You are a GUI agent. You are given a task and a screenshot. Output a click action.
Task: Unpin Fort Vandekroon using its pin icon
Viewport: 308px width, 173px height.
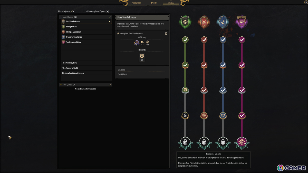(x=109, y=22)
